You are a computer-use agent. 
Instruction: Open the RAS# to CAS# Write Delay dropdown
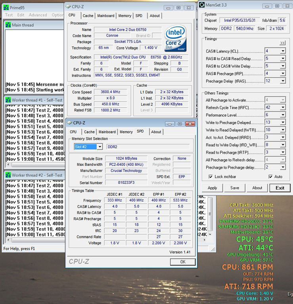pos(283,66)
